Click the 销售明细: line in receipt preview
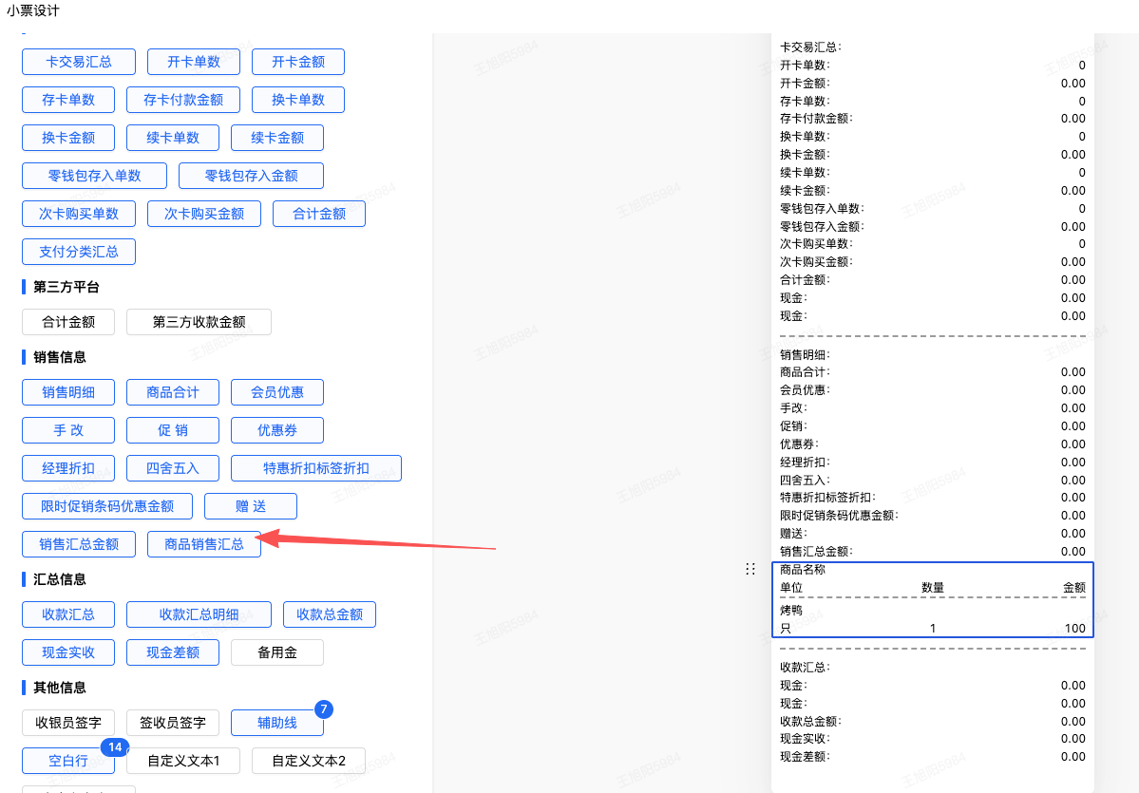The height and width of the screenshot is (793, 1139). coord(805,355)
